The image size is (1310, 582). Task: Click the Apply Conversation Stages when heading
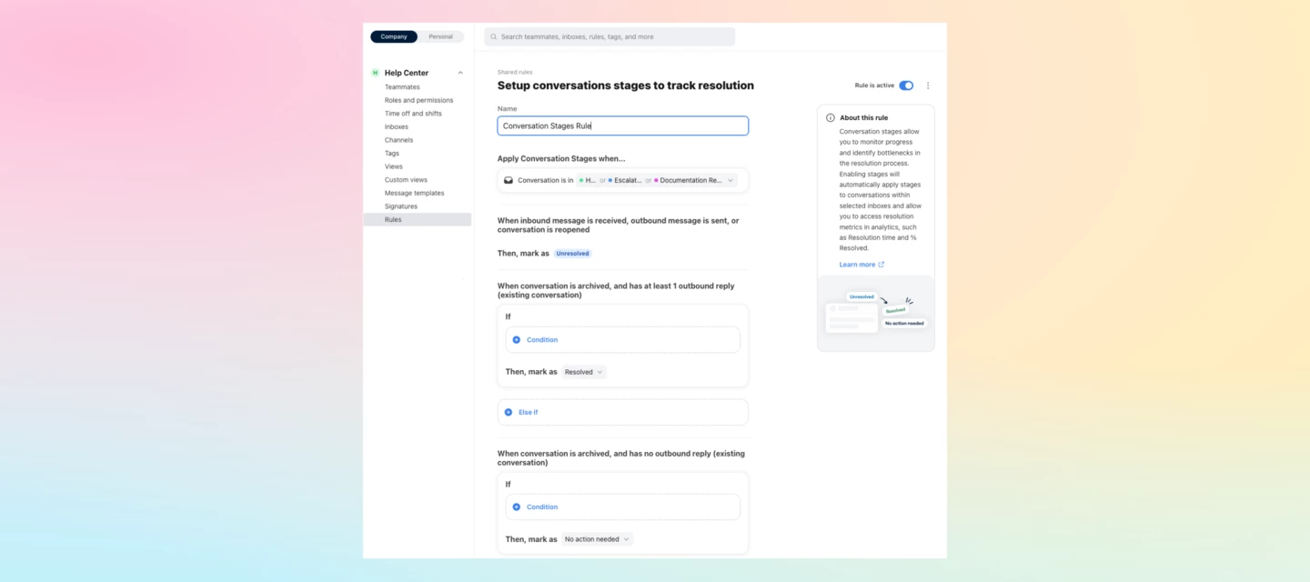561,158
